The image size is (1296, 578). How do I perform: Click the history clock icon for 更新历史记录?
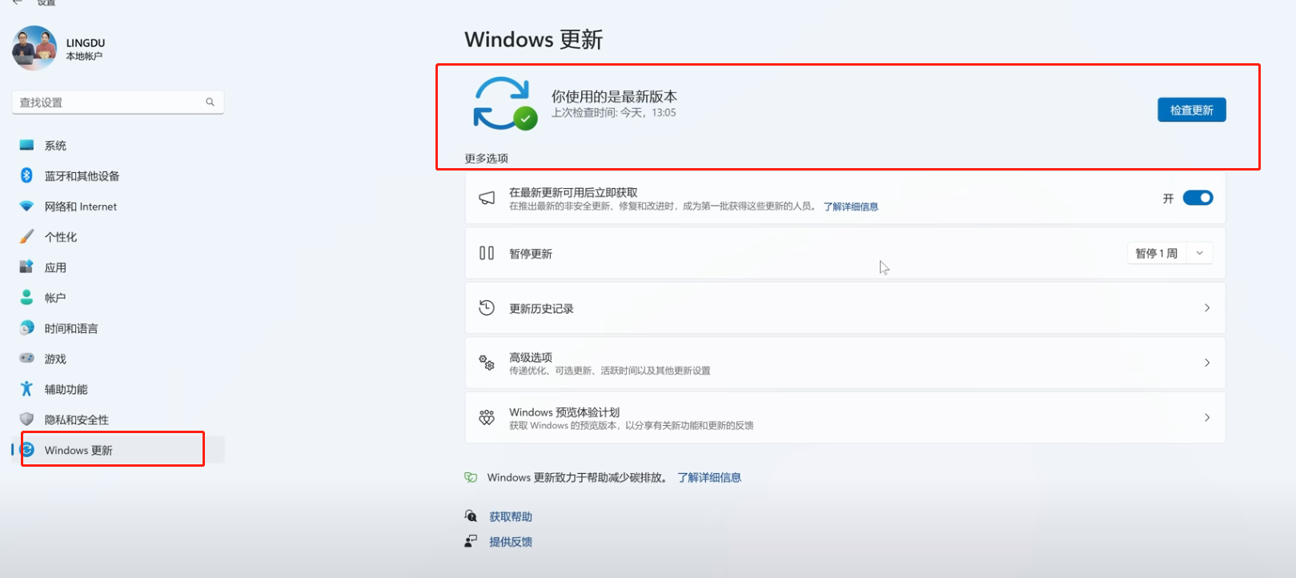[x=487, y=307]
